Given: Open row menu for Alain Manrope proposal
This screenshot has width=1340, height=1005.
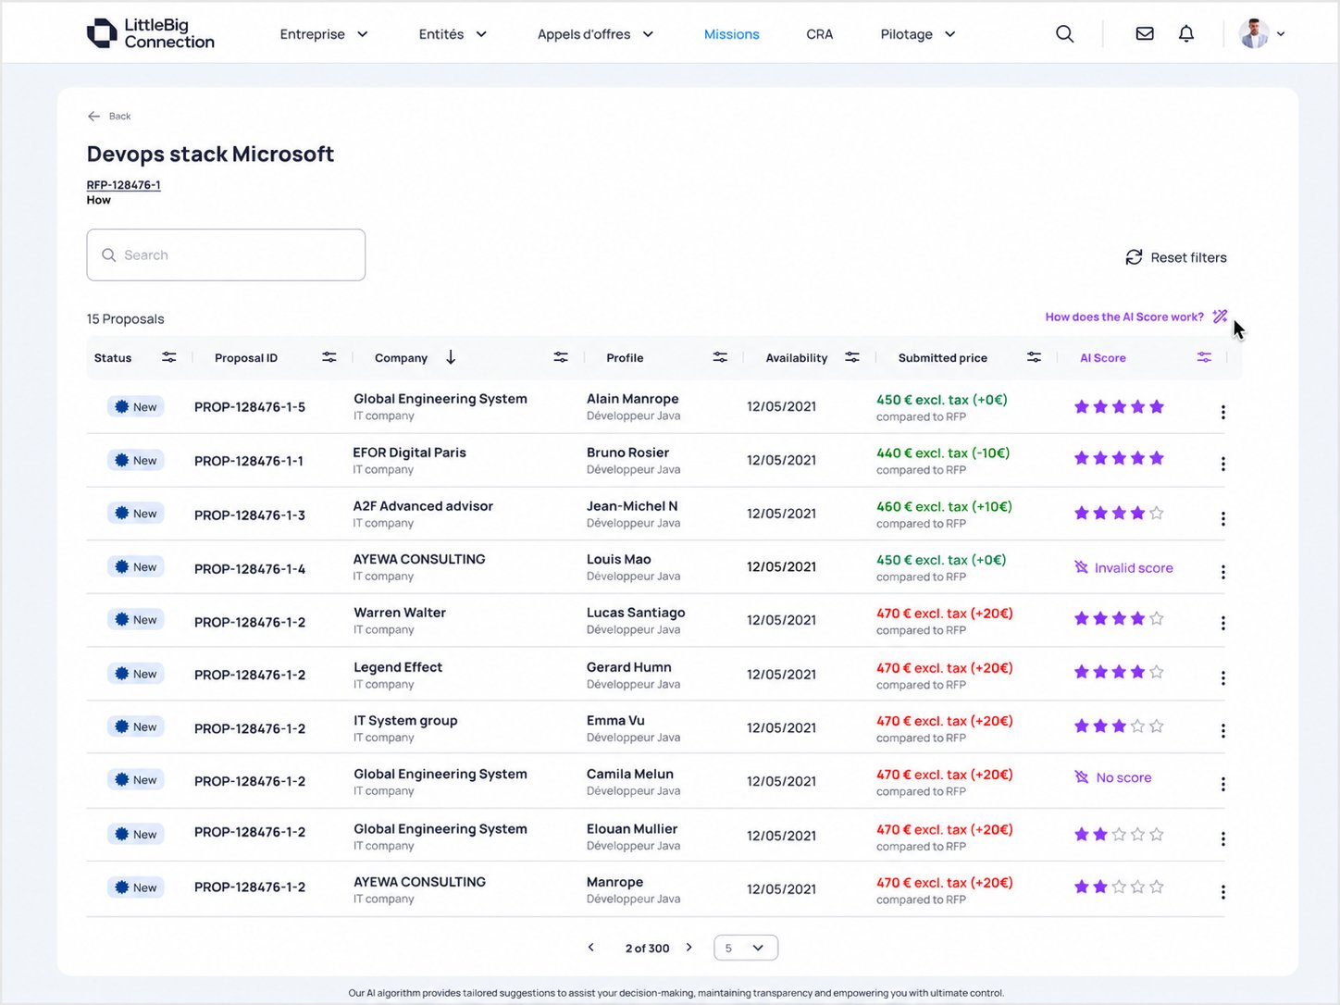Looking at the screenshot, I should pyautogui.click(x=1223, y=412).
